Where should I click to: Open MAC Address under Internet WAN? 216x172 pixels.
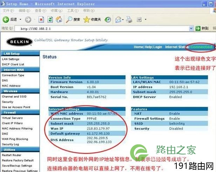click(x=11, y=86)
